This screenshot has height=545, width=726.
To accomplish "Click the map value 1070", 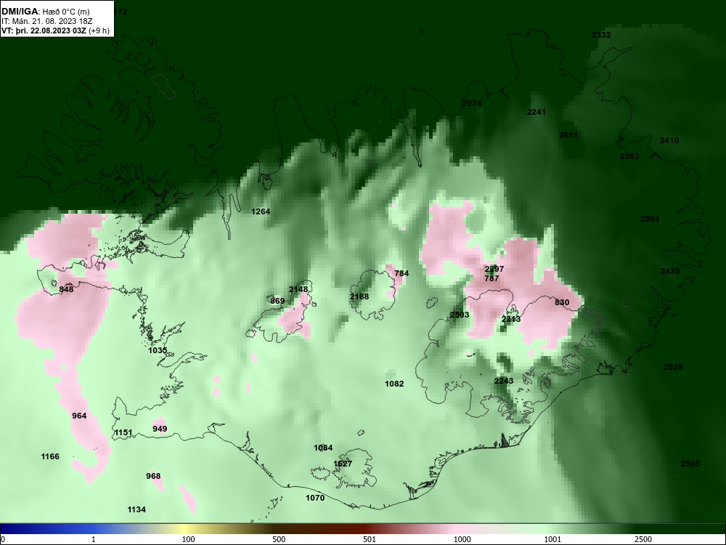I will click(315, 498).
